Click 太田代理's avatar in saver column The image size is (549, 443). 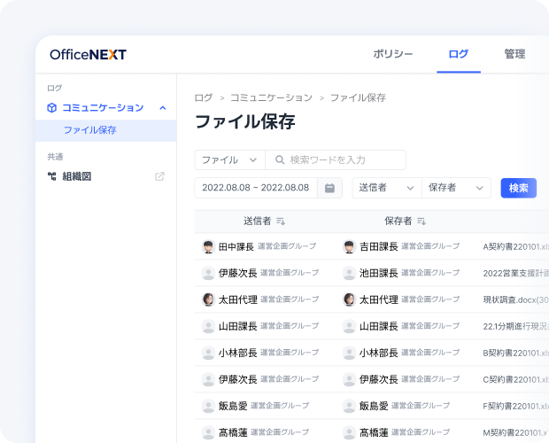point(349,300)
